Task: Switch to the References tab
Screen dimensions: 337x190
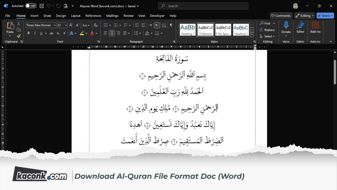Action: 93,16
